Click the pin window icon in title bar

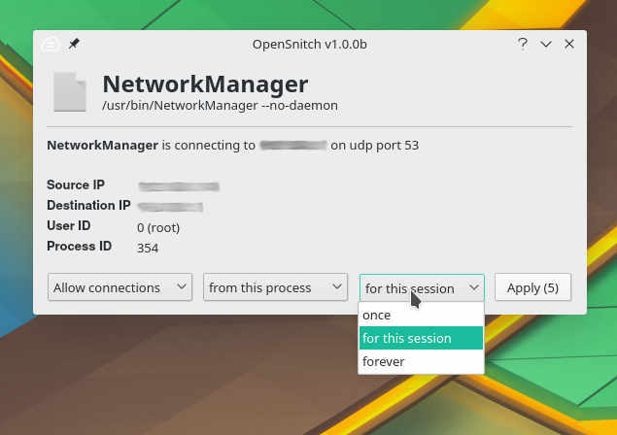[74, 44]
